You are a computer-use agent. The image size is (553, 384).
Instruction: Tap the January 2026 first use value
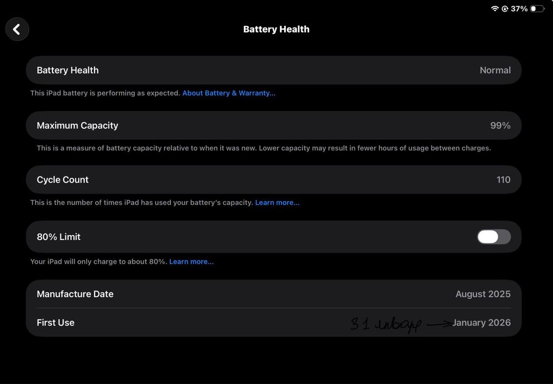[482, 323]
